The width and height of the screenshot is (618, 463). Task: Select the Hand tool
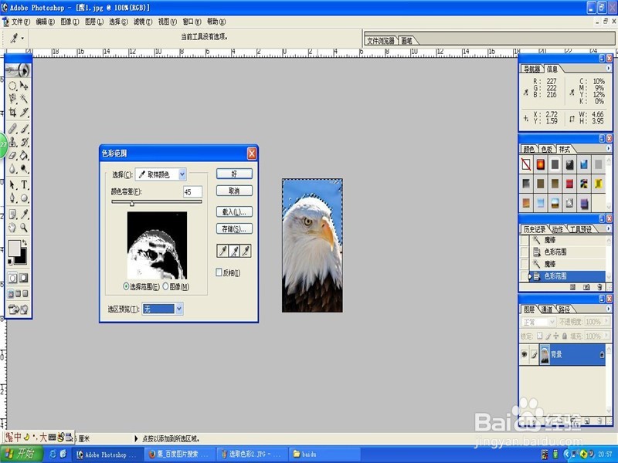[x=12, y=227]
